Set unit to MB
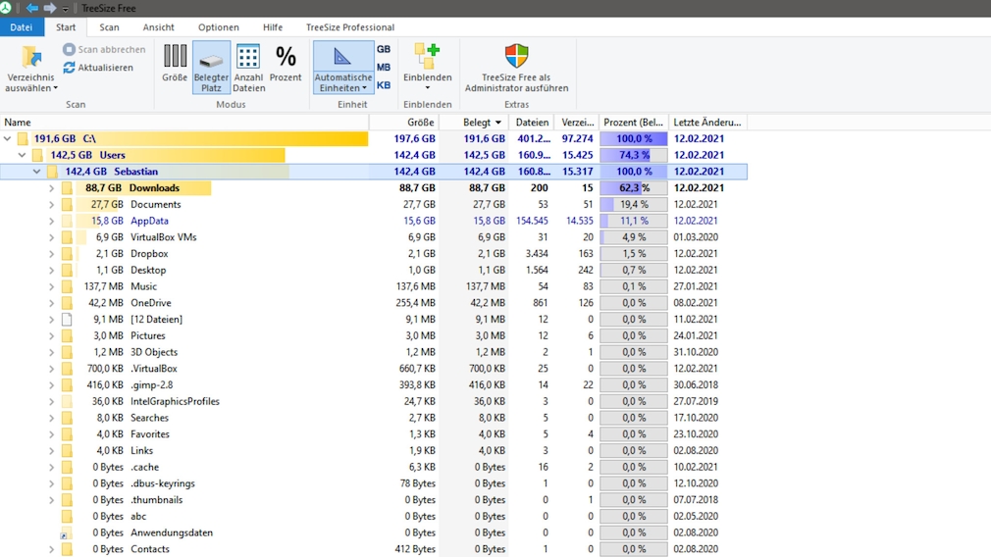The image size is (991, 557). click(384, 67)
